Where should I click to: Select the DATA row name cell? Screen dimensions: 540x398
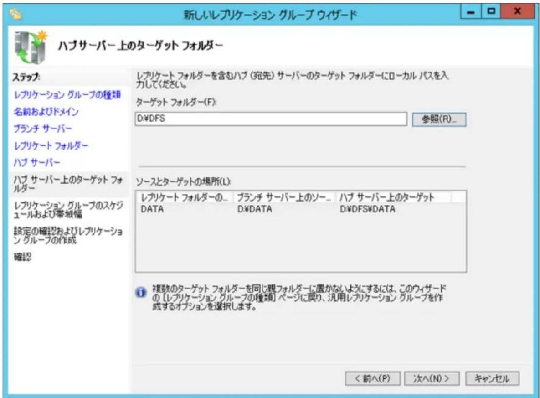tap(152, 209)
